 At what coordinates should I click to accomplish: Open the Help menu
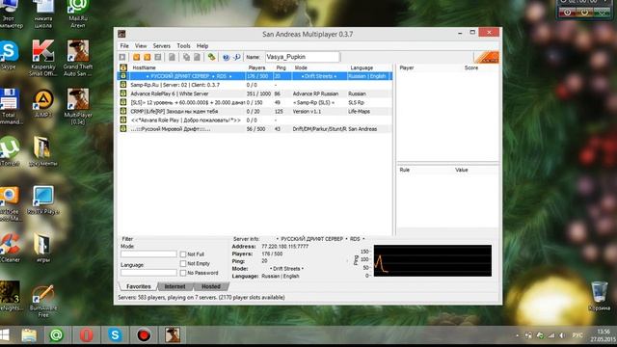(x=202, y=46)
